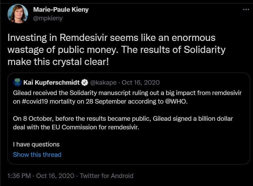Image resolution: width=253 pixels, height=186 pixels.
Task: Click the verified badge beside Kai Kupferschmidt
Action: coord(85,83)
